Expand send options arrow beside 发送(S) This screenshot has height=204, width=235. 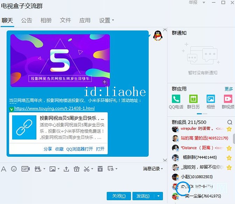pyautogui.click(x=158, y=196)
